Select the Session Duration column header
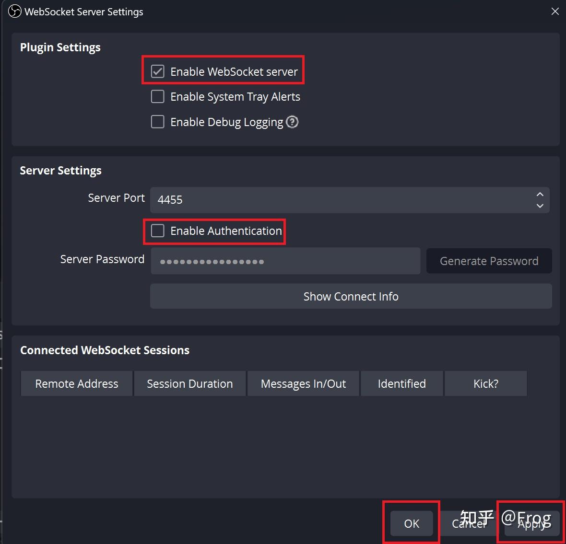Viewport: 566px width, 544px height. tap(190, 383)
